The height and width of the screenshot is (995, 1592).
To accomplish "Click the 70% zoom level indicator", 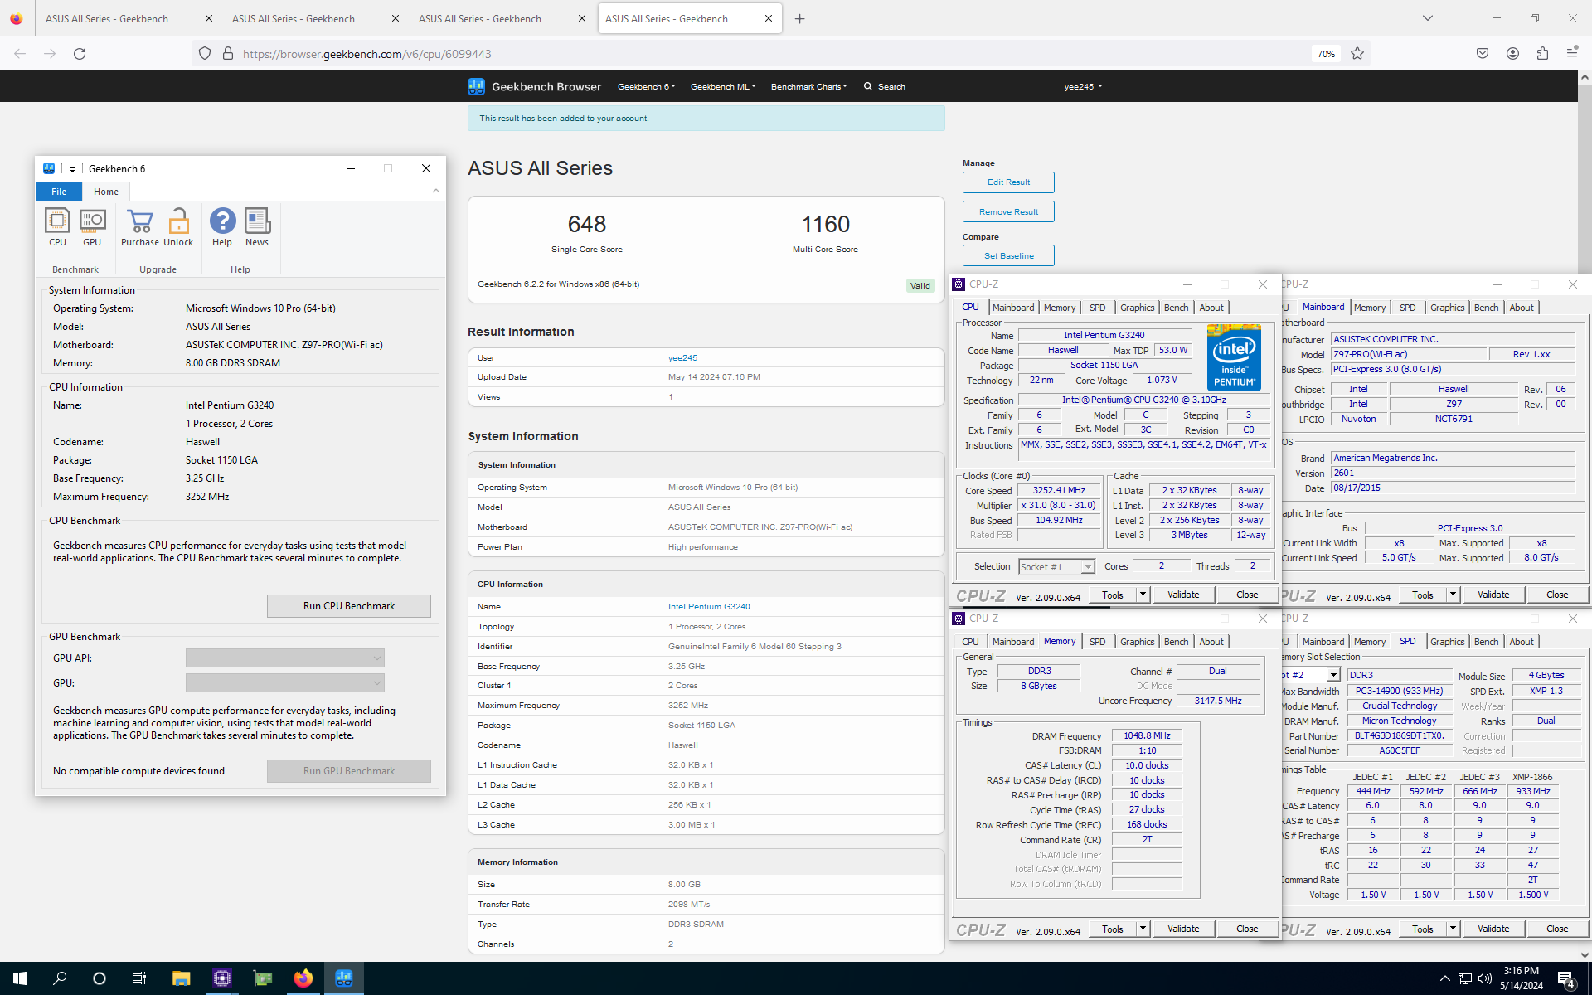I will coord(1326,54).
